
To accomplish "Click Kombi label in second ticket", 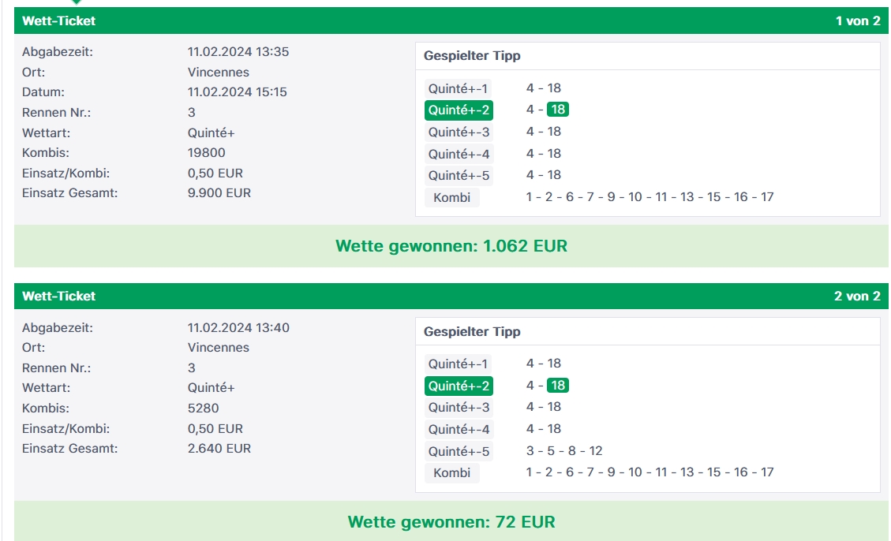I will point(451,473).
